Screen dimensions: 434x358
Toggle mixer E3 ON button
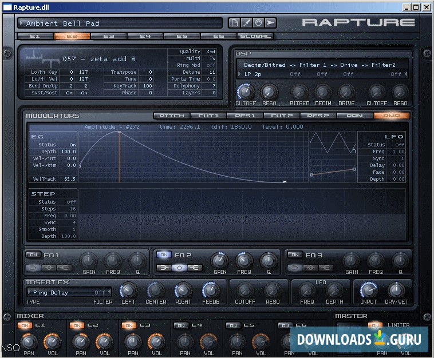click(129, 325)
